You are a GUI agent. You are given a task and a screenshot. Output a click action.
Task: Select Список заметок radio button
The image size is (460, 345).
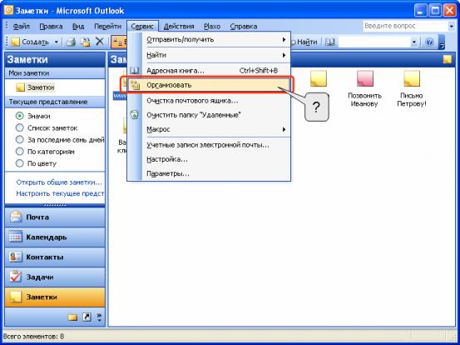tap(20, 127)
